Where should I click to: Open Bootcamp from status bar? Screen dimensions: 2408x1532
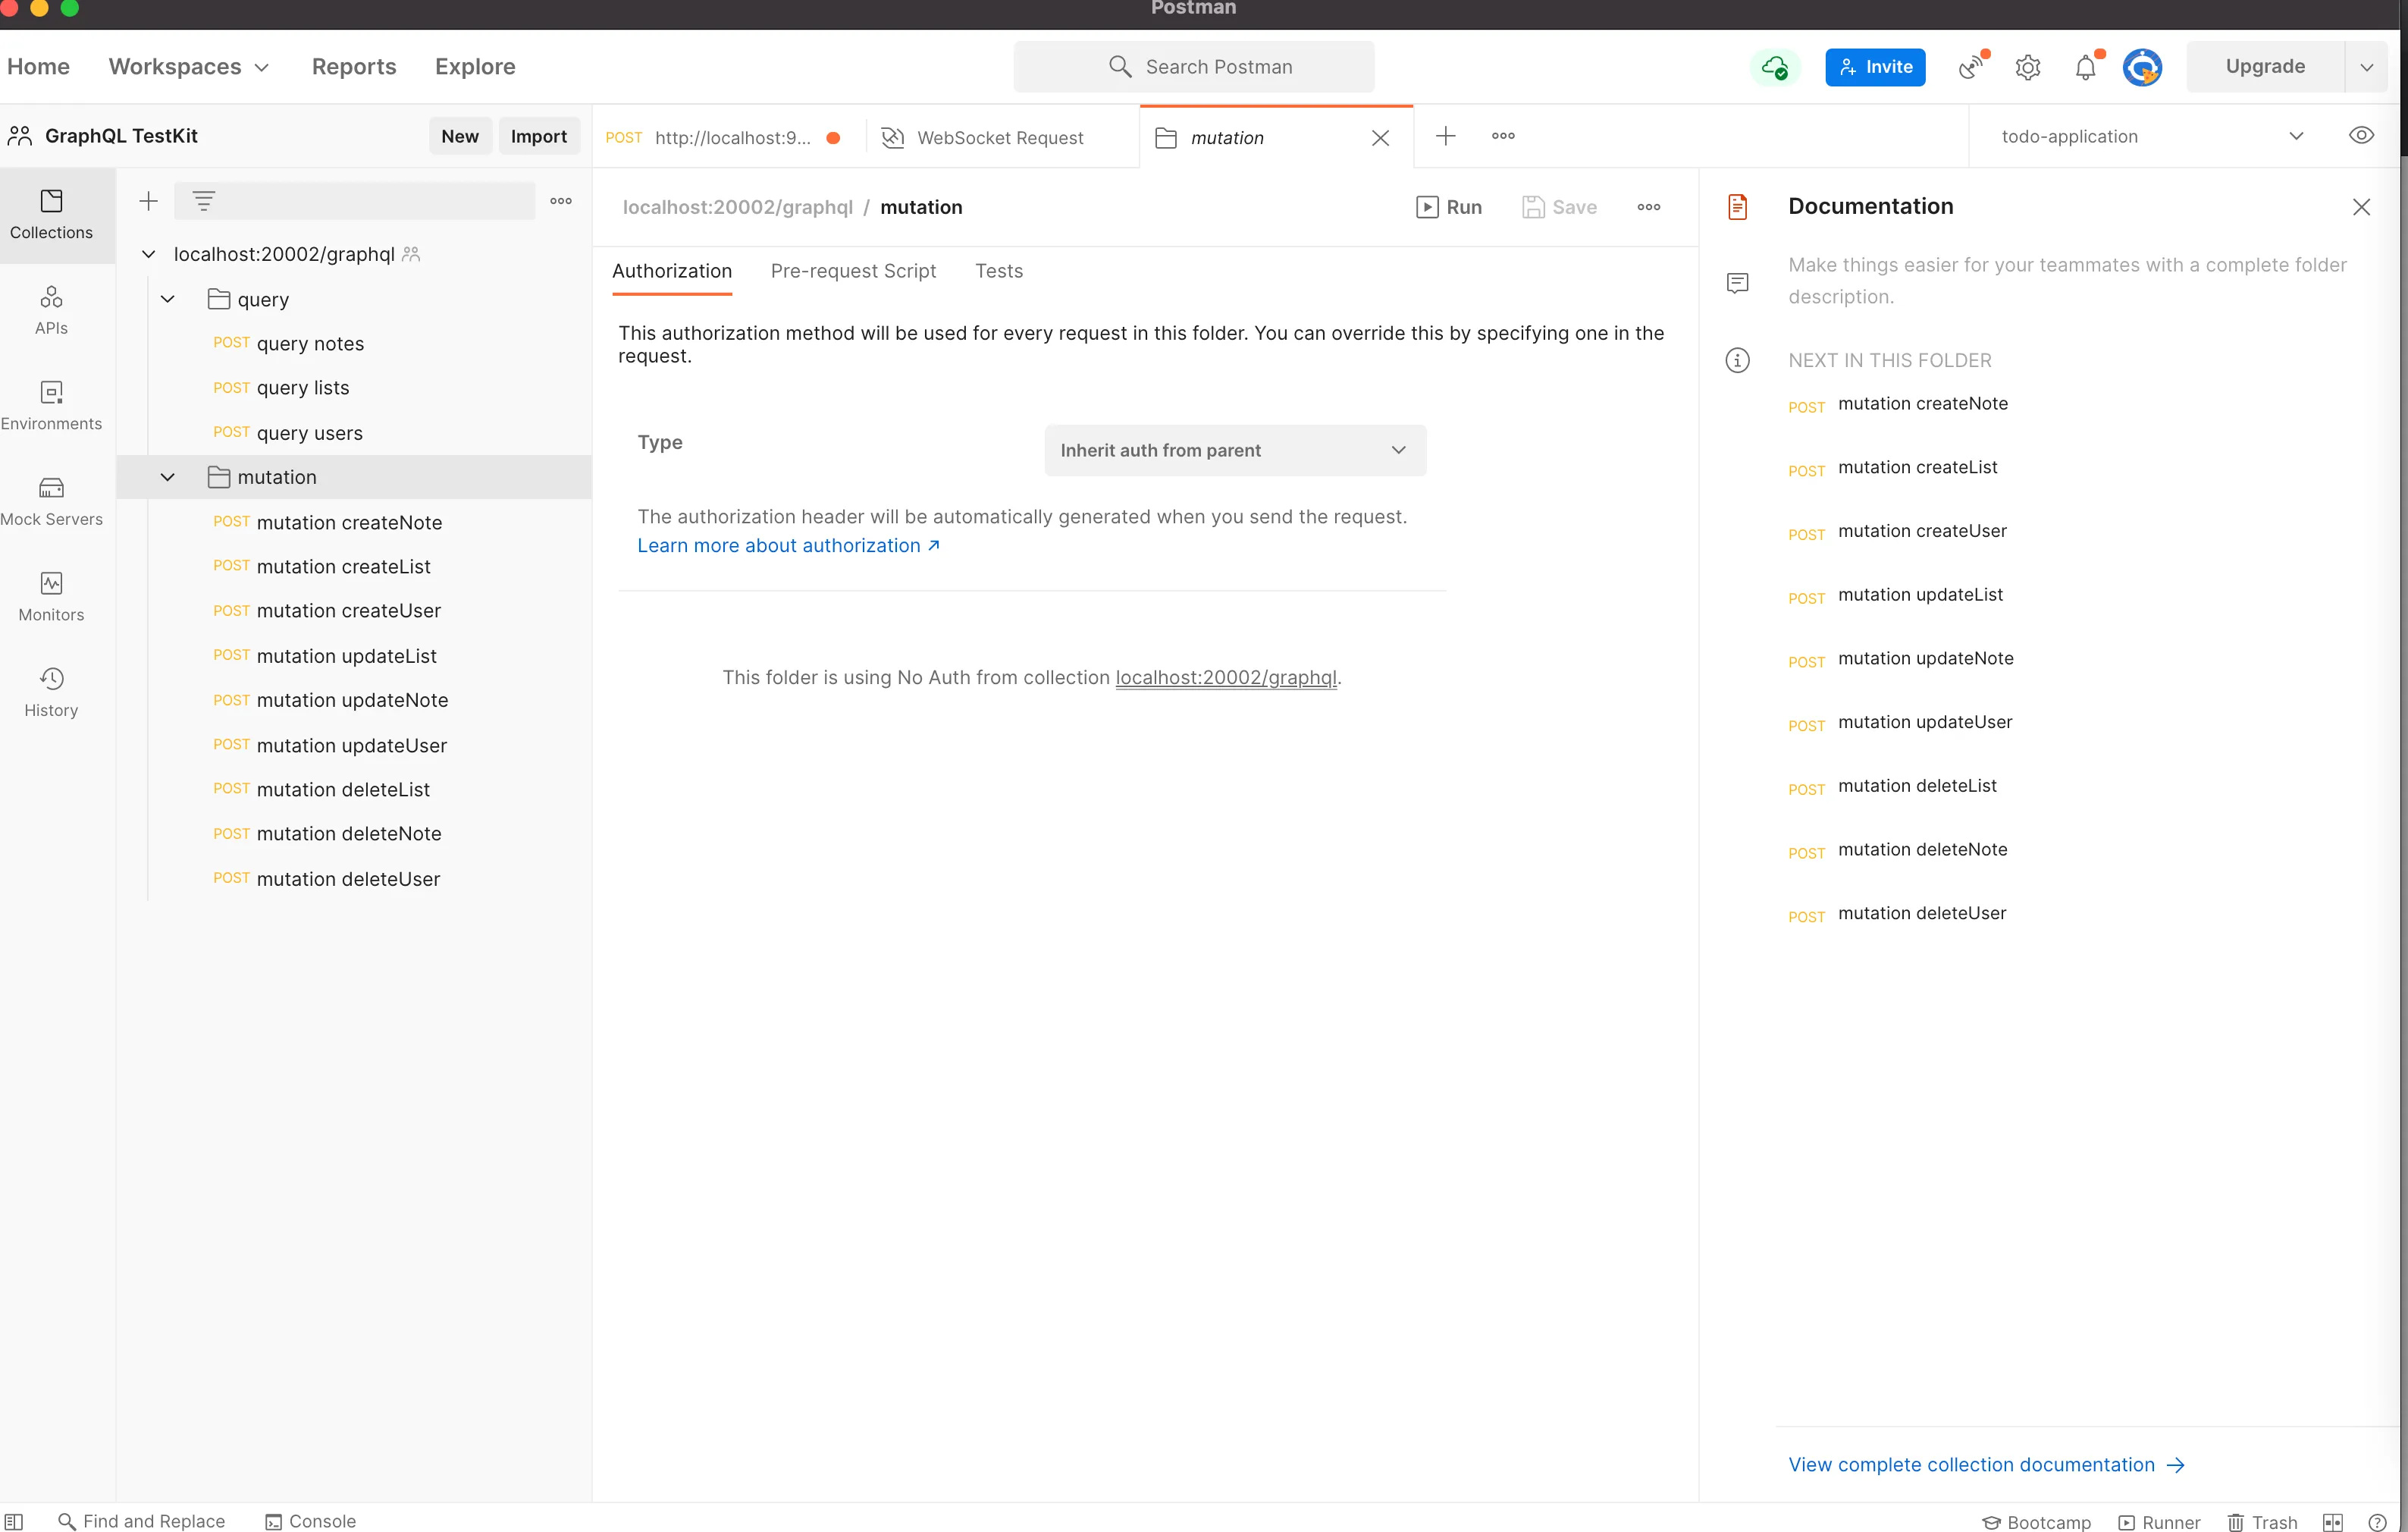[x=2036, y=1522]
